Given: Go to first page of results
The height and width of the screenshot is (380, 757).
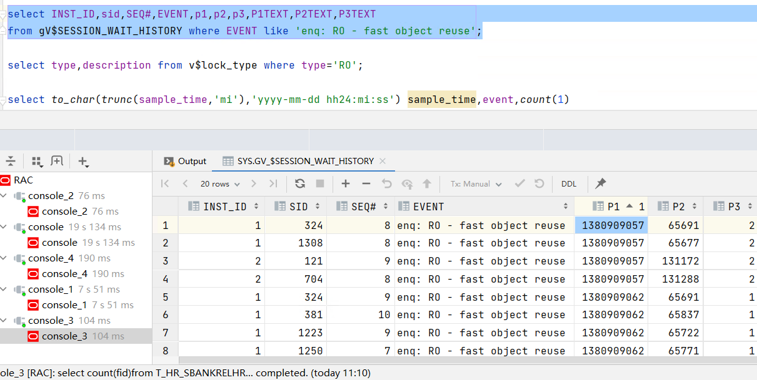Looking at the screenshot, I should pos(165,183).
